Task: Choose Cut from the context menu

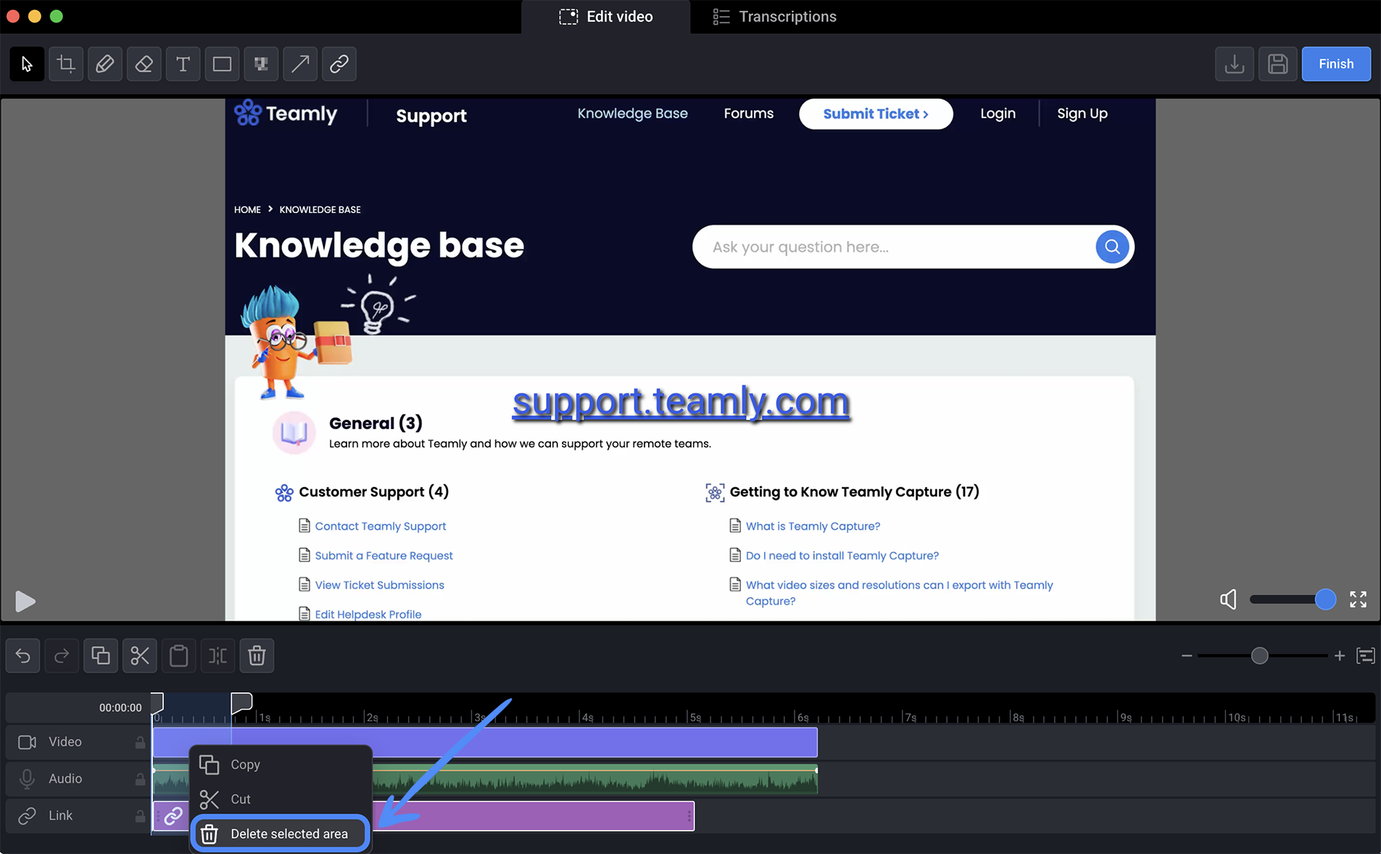Action: tap(281, 799)
